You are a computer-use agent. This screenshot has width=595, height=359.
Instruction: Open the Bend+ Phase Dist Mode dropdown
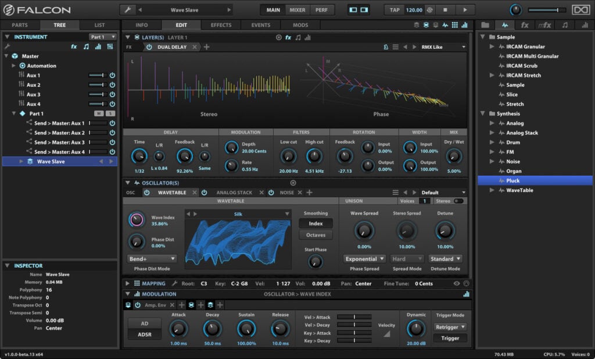[x=152, y=259]
